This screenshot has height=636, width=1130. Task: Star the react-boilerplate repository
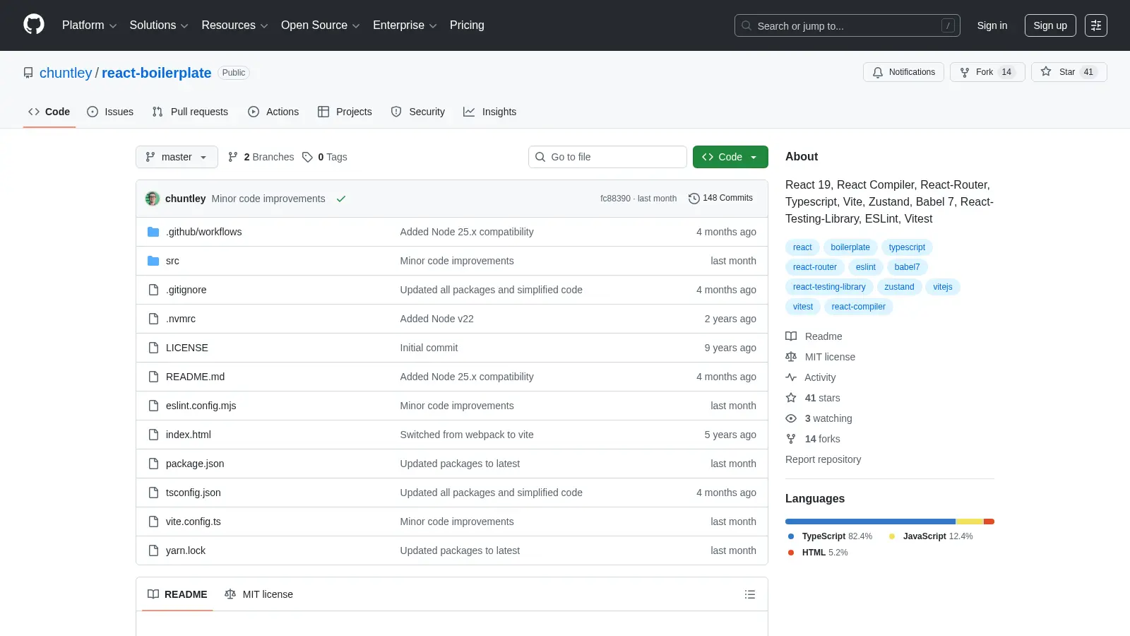(x=1069, y=72)
